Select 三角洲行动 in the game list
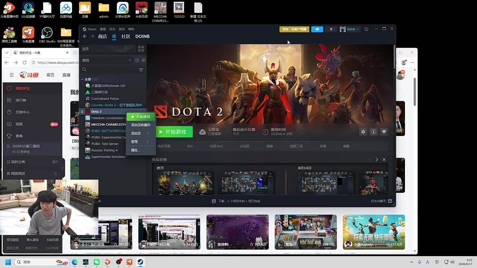 click(99, 92)
